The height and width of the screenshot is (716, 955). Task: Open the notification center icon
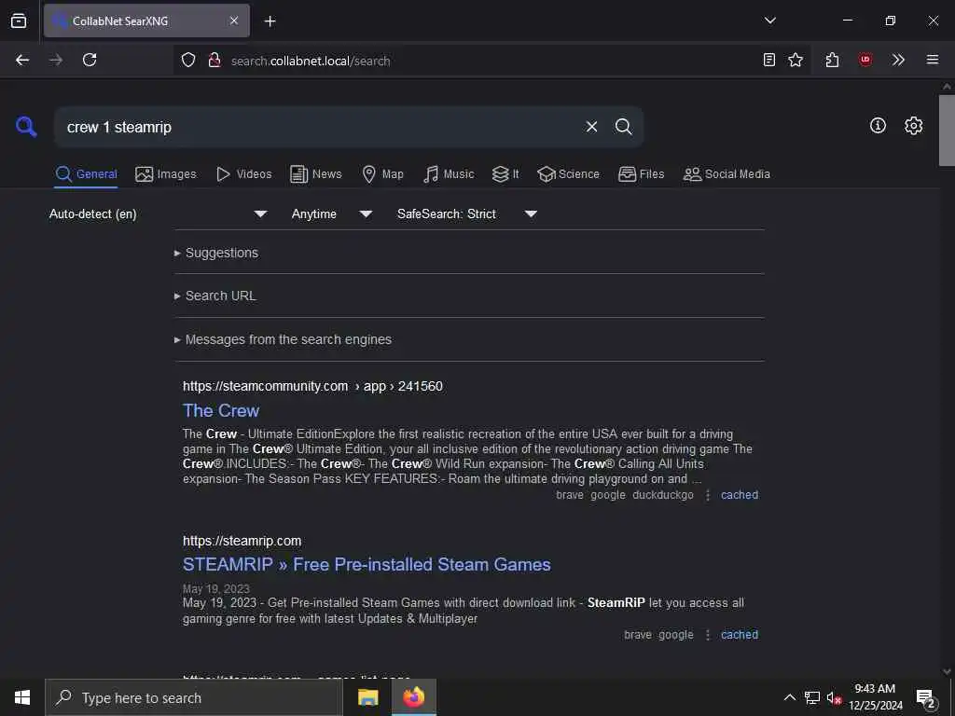coord(925,697)
